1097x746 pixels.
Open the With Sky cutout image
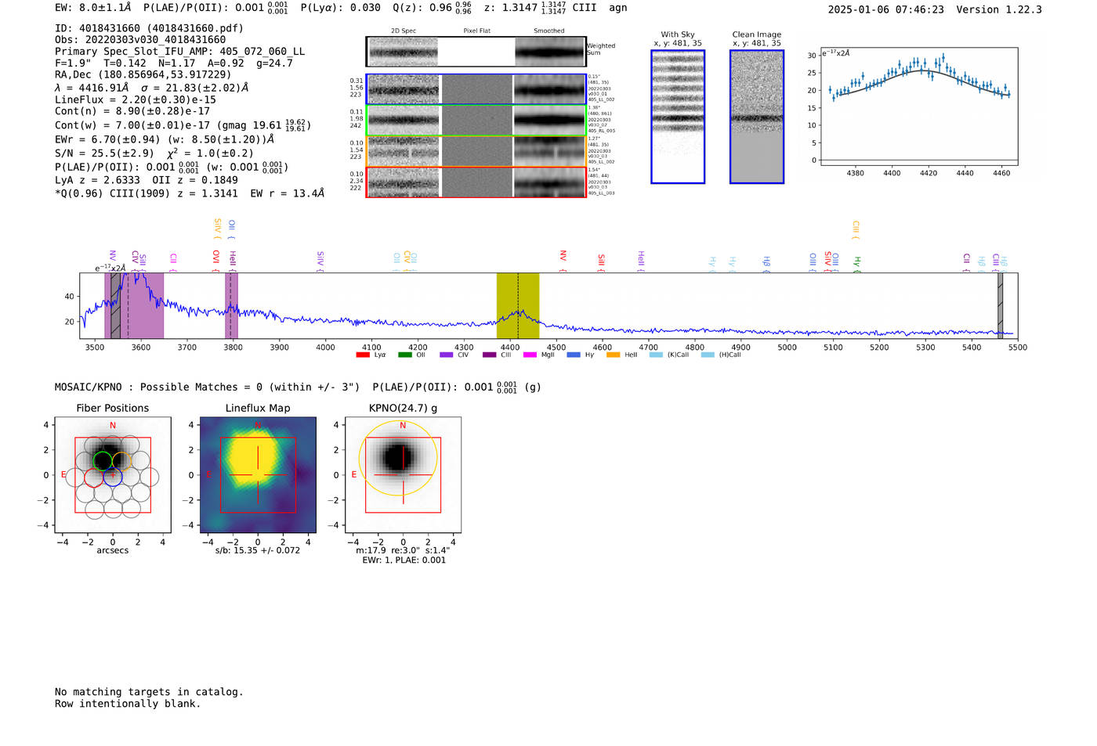coord(678,117)
